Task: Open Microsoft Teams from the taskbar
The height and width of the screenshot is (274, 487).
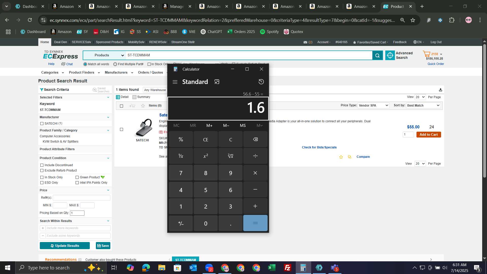Action: coord(335,268)
